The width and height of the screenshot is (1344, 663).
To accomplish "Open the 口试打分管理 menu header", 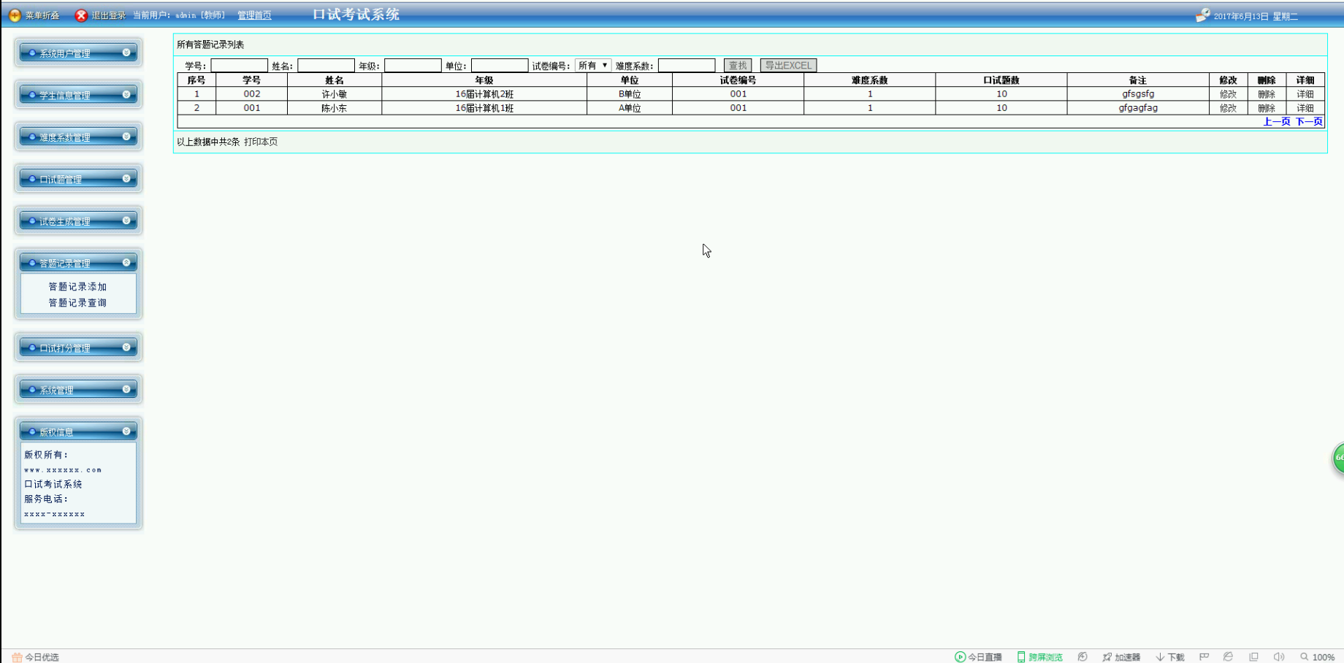I will (78, 348).
